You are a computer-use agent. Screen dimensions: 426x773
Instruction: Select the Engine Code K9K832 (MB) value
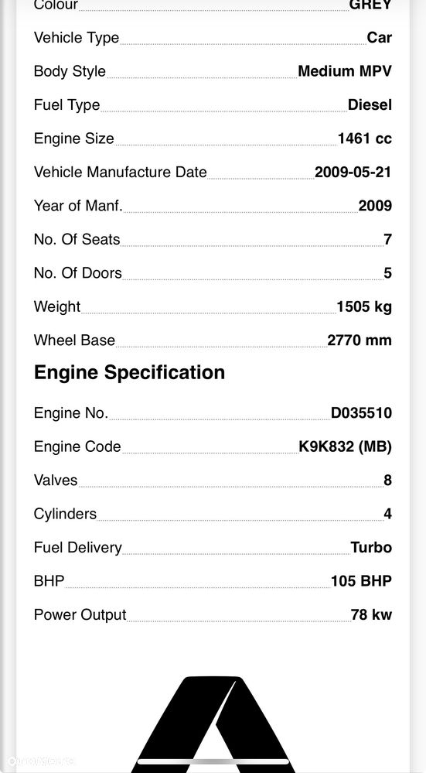[346, 446]
